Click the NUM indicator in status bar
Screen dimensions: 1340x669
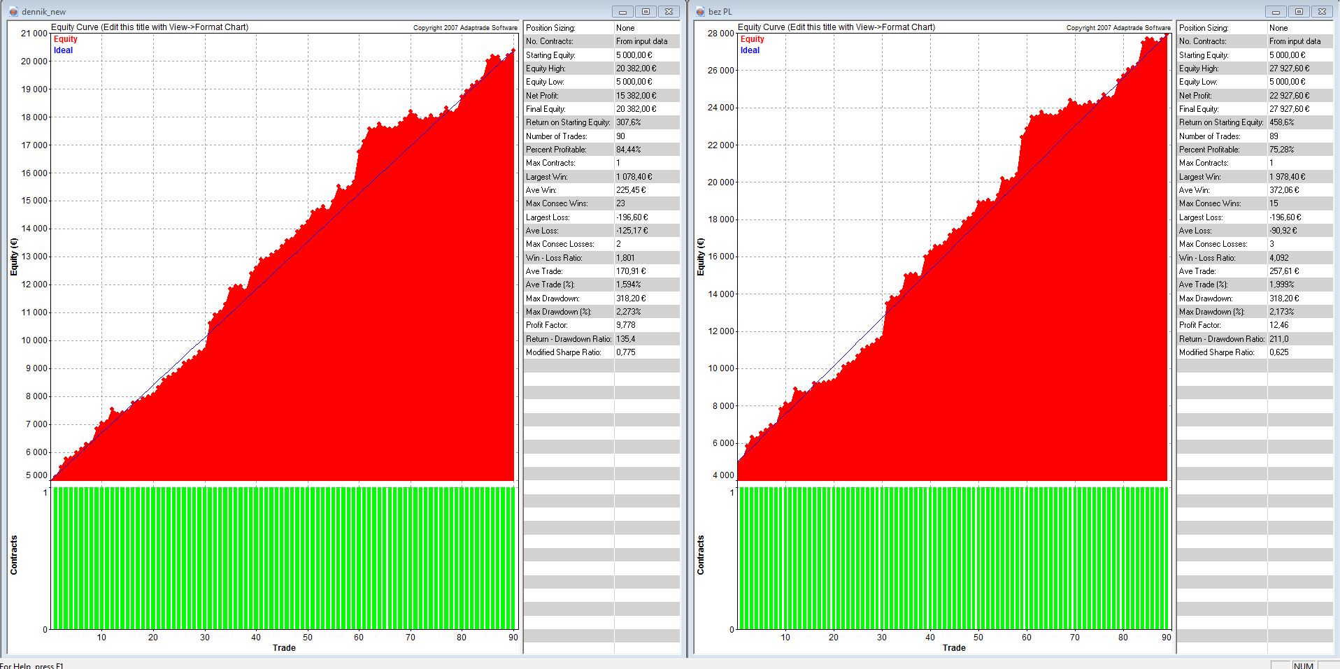[1303, 665]
